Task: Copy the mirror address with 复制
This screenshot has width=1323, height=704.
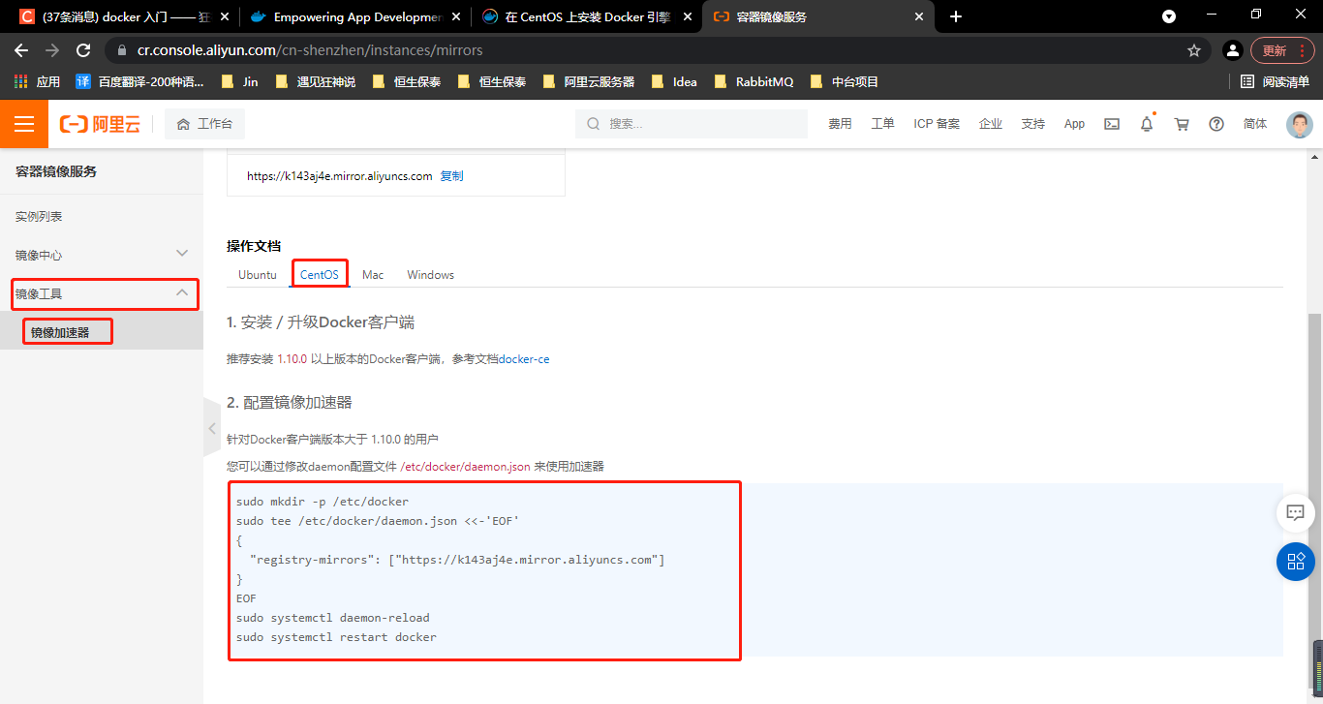Action: click(451, 176)
